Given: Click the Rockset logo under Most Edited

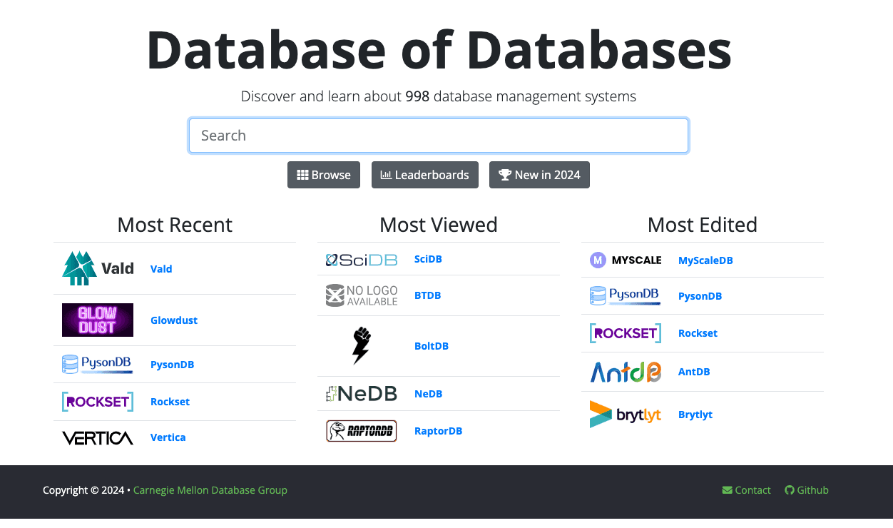Looking at the screenshot, I should click(626, 333).
